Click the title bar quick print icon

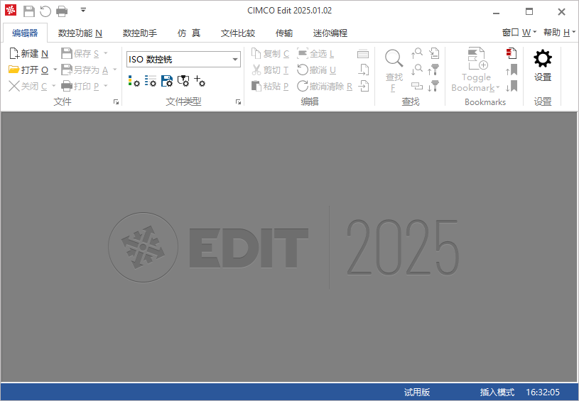(62, 11)
